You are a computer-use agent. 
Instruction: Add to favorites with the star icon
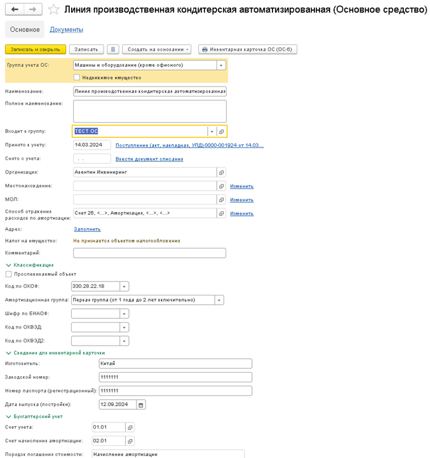(x=53, y=10)
